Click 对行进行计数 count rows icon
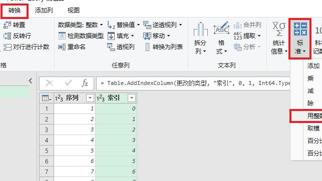This screenshot has width=322, height=181. pyautogui.click(x=7, y=47)
